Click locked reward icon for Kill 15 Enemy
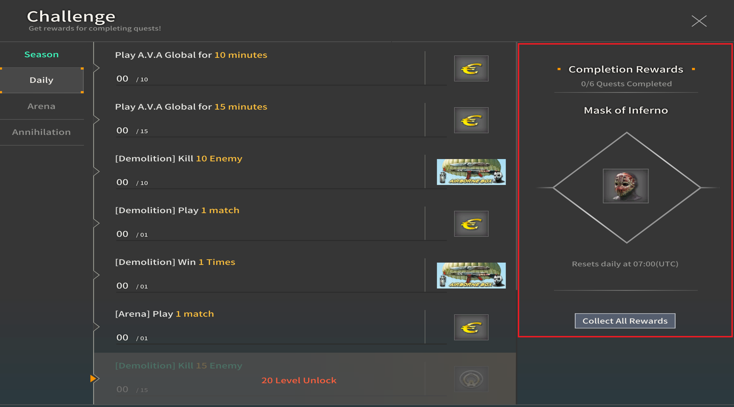This screenshot has width=734, height=407. tap(471, 379)
